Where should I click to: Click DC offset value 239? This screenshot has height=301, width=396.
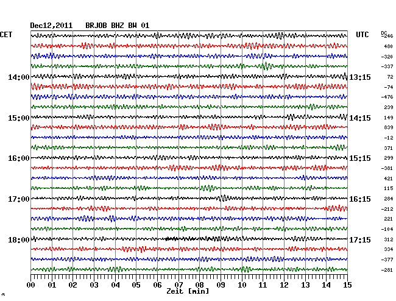tap(389, 107)
